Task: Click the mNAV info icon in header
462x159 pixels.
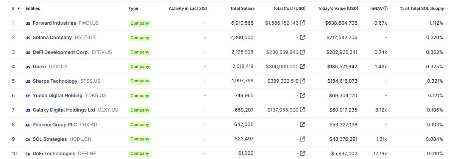Action: [x=386, y=8]
